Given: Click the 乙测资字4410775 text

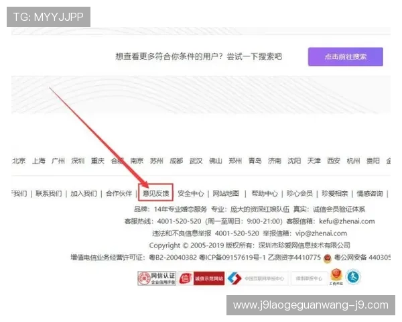Looking at the screenshot, I should pyautogui.click(x=294, y=258).
